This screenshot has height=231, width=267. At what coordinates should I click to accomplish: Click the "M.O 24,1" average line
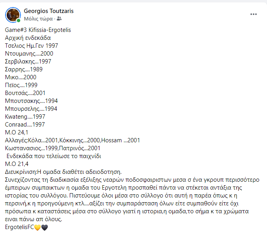(17, 132)
